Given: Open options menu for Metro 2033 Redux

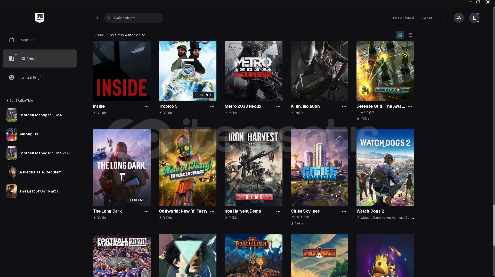Looking at the screenshot, I should [278, 106].
